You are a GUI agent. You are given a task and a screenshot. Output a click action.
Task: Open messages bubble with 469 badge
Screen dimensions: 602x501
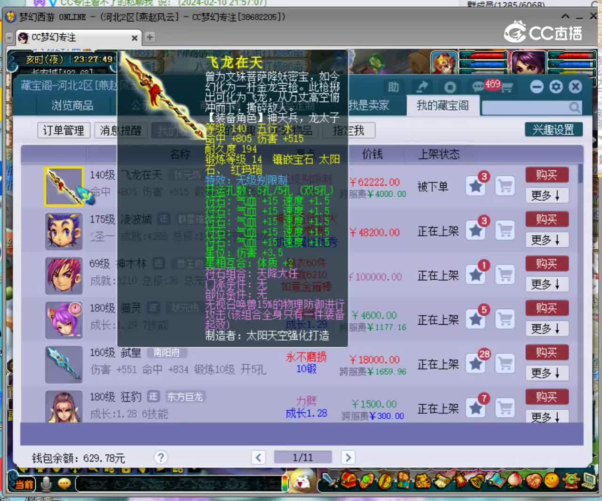480,87
